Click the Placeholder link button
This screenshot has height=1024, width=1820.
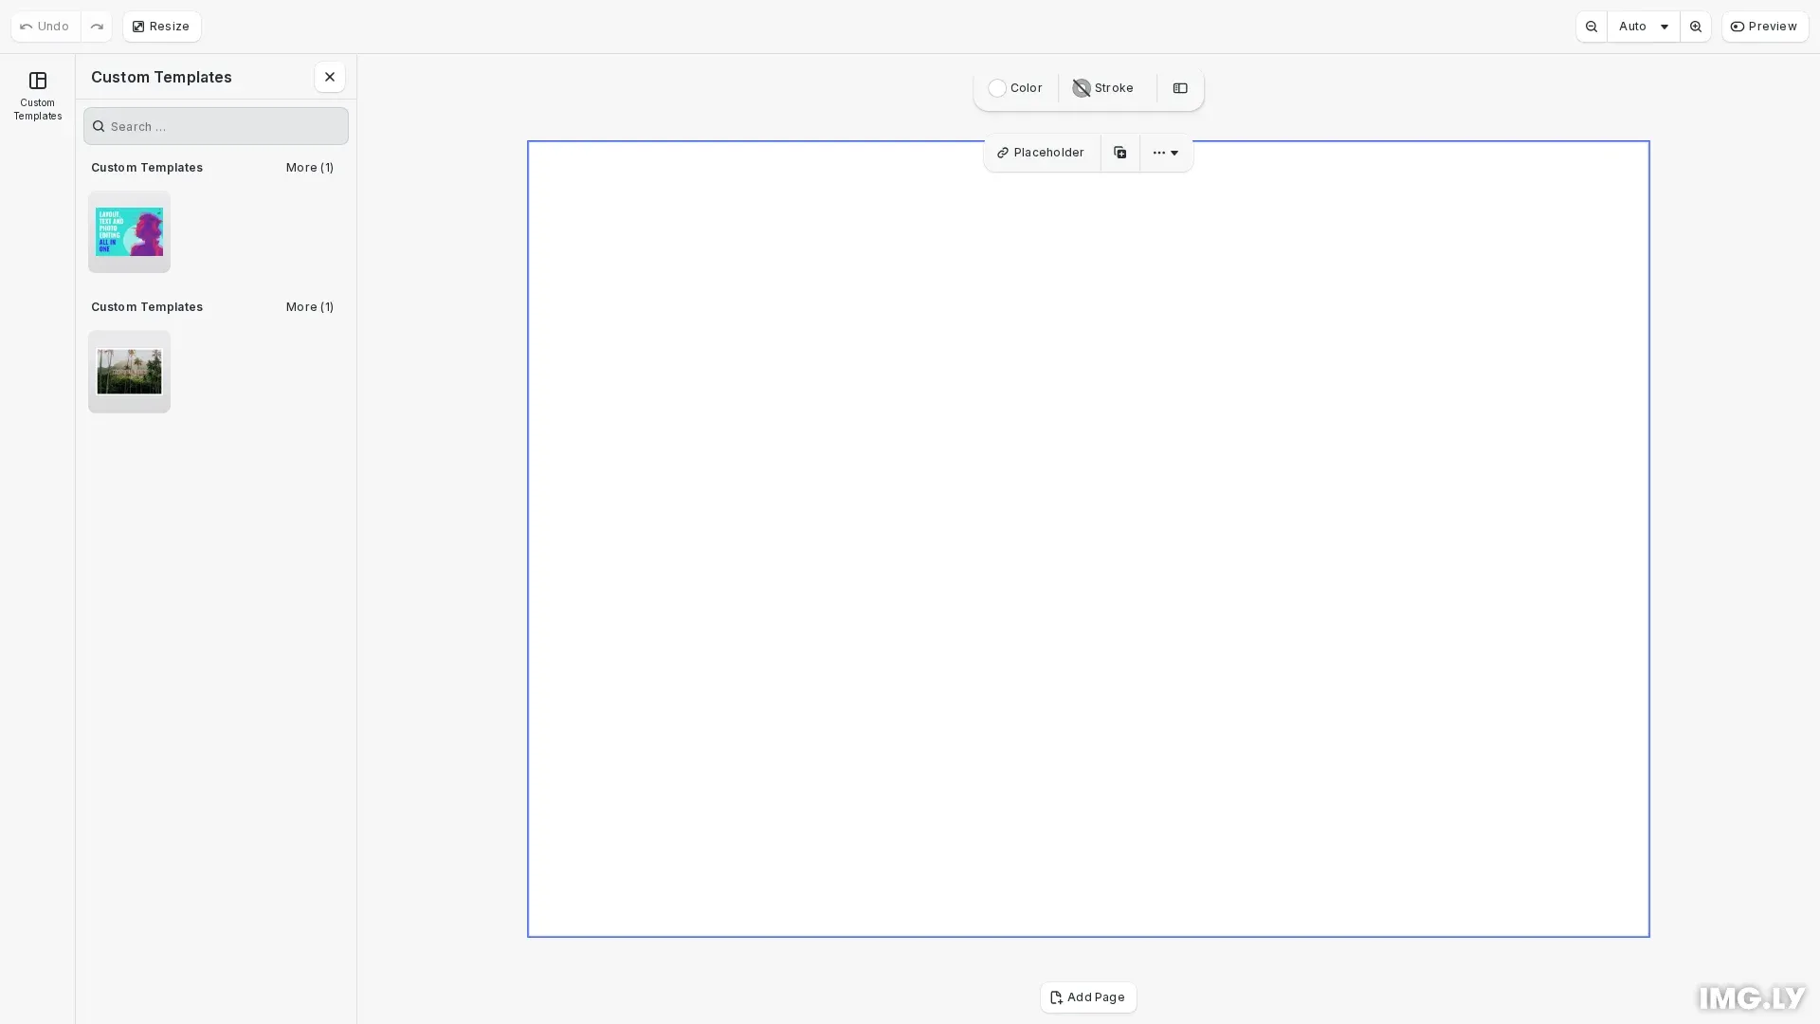point(1041,153)
